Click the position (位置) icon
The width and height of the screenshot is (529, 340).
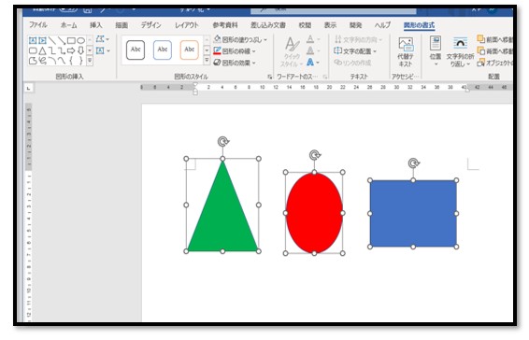(436, 50)
